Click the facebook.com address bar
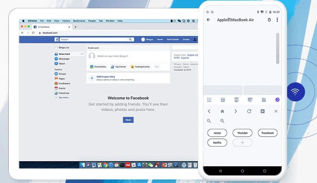Viewport: 317px width, 183px height. pyautogui.click(x=117, y=33)
